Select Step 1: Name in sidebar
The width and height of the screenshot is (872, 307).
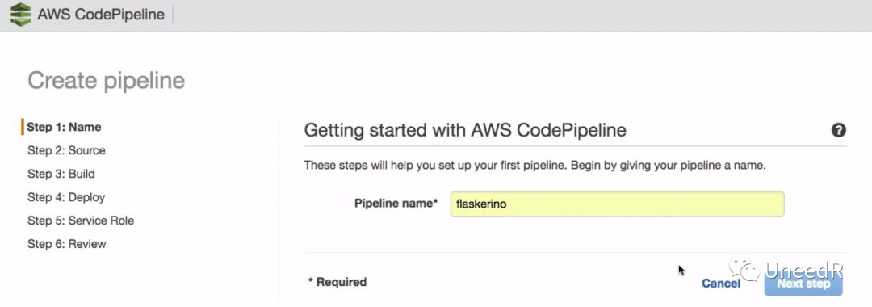click(x=64, y=127)
